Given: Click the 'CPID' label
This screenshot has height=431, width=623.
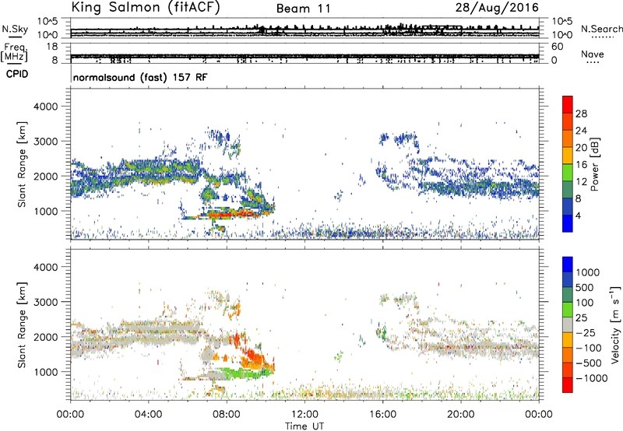Looking at the screenshot, I should (x=17, y=74).
